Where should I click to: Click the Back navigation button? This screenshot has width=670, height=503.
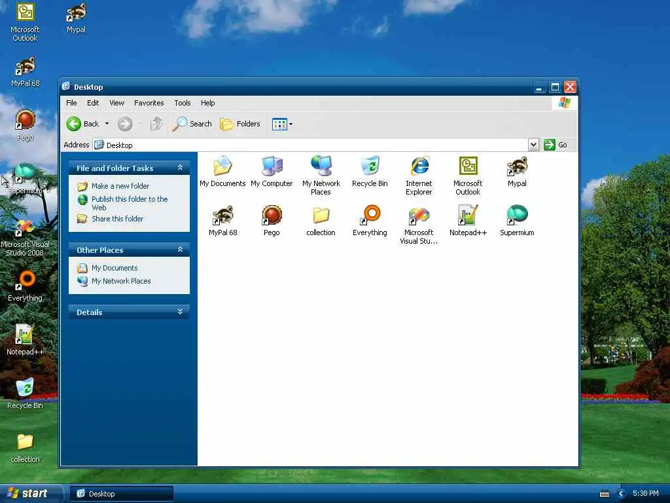click(x=83, y=124)
